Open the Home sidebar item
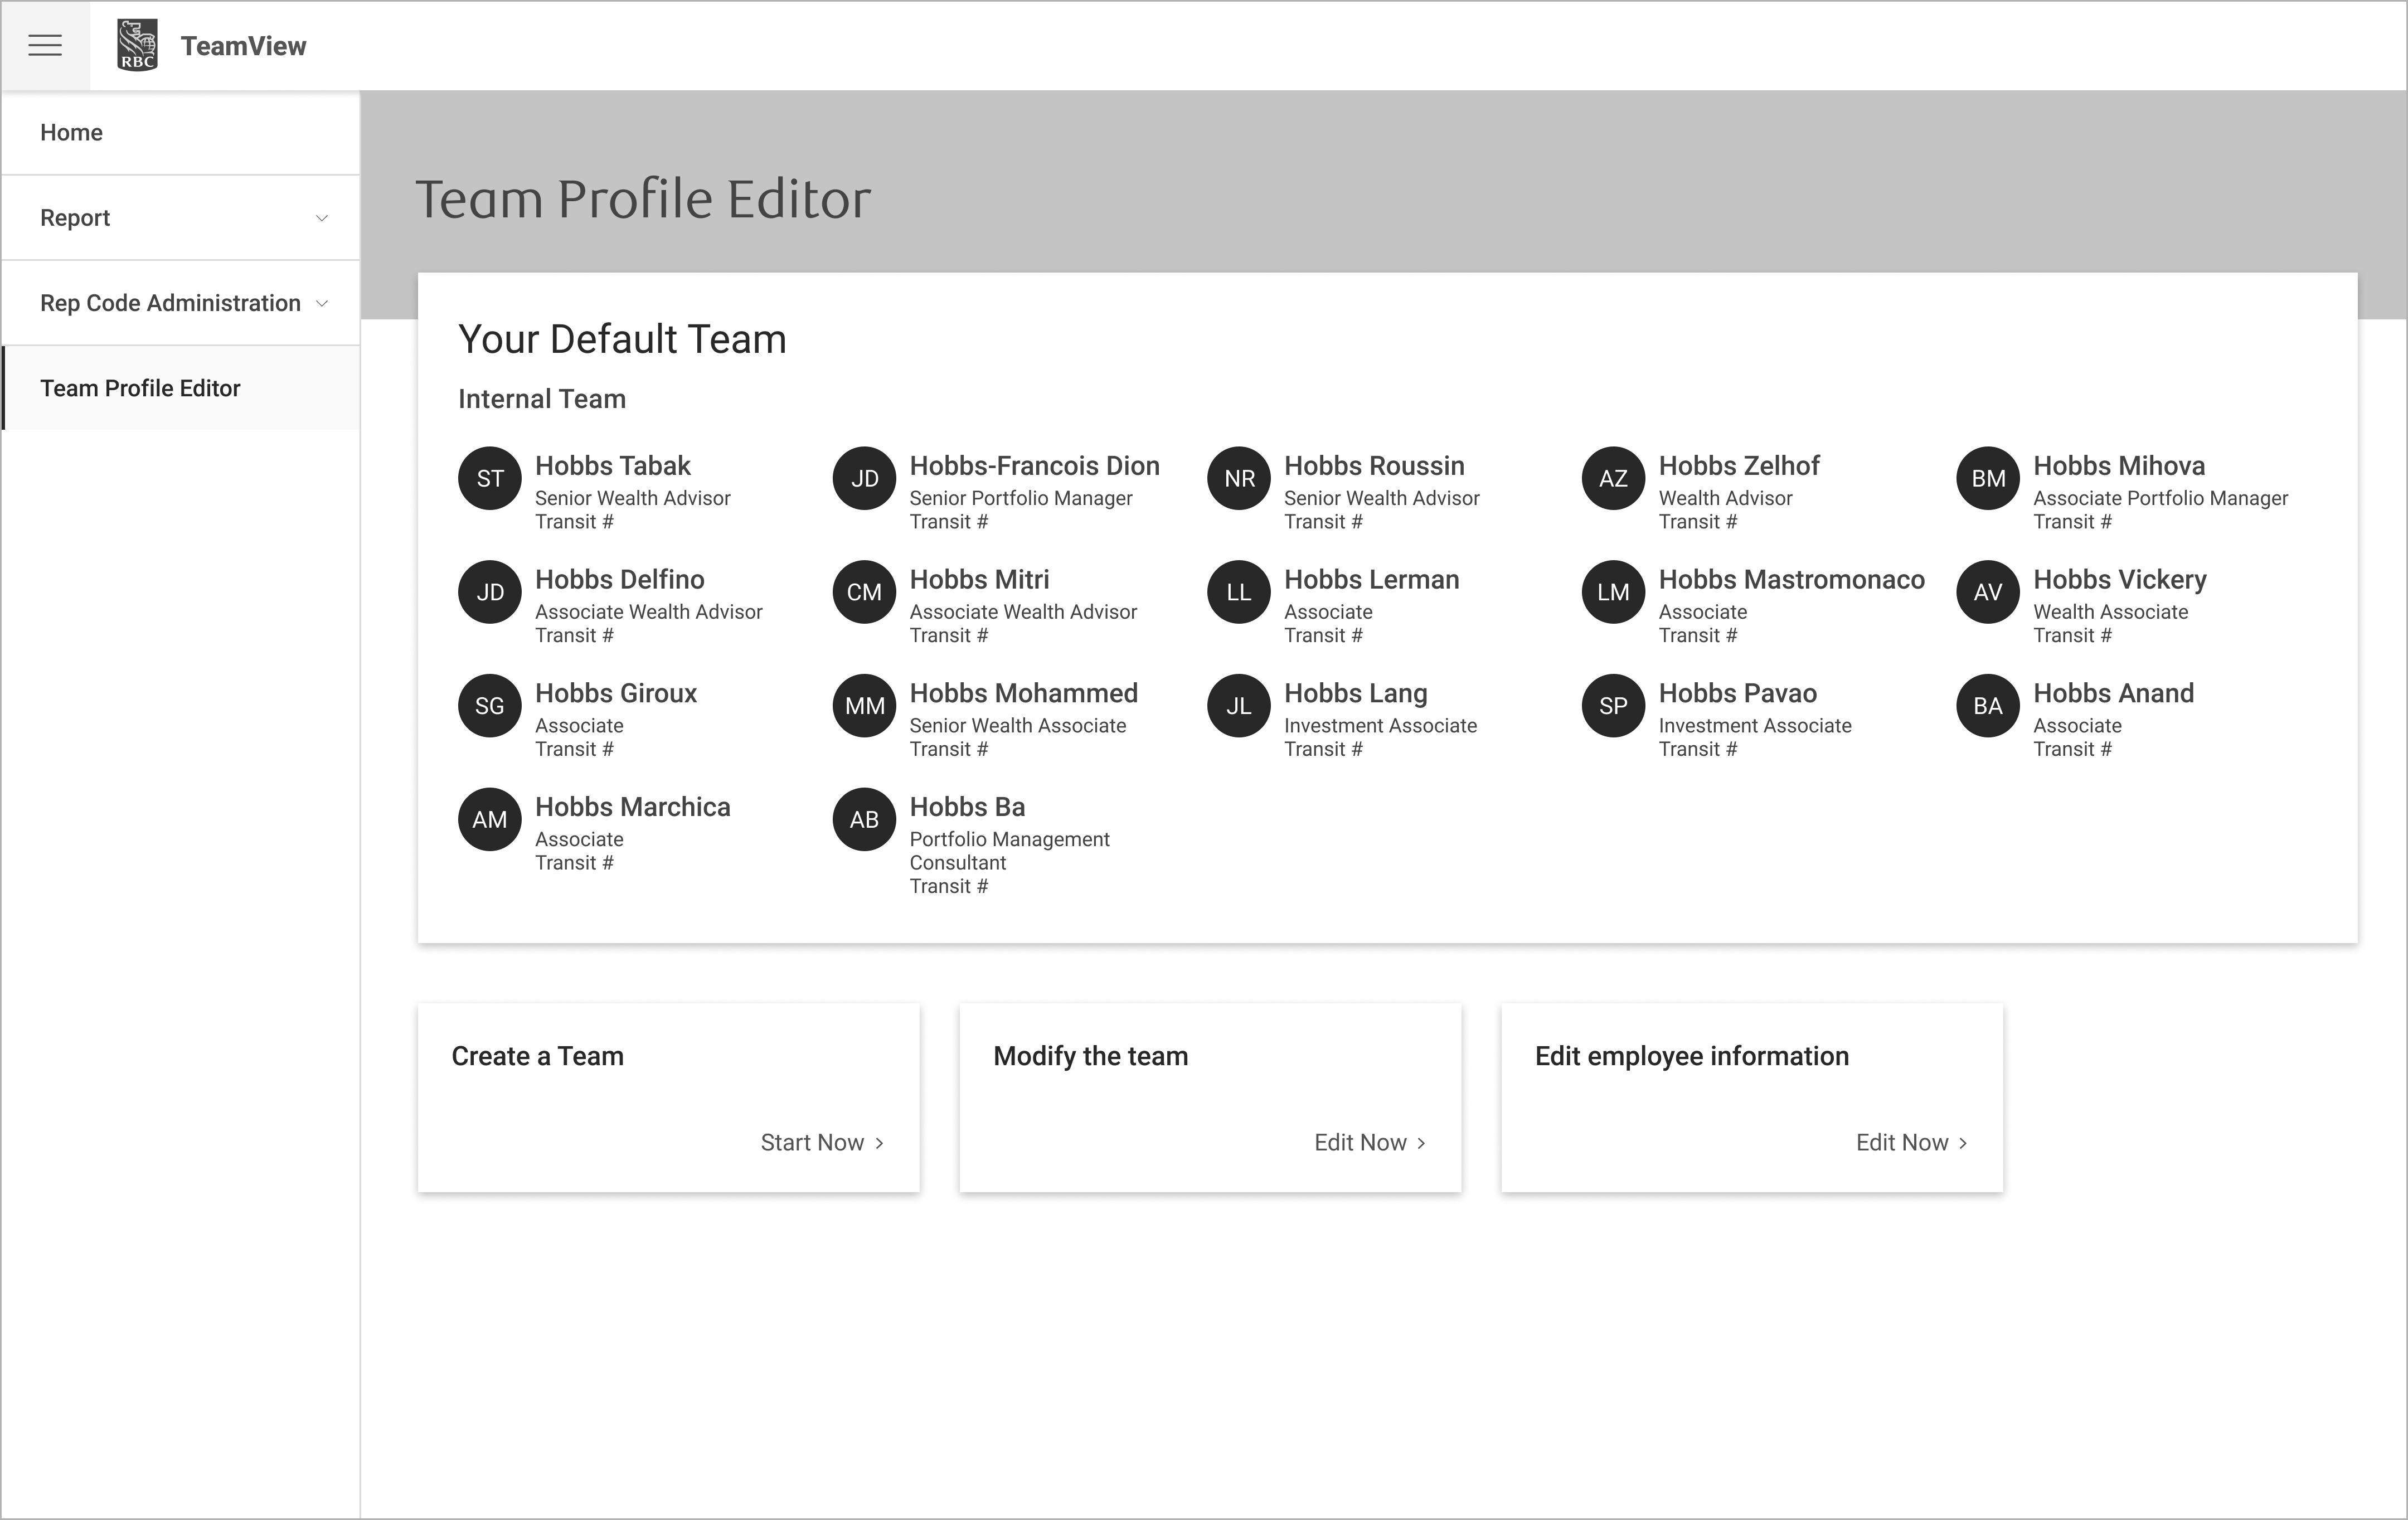This screenshot has width=2408, height=1520. [x=72, y=133]
